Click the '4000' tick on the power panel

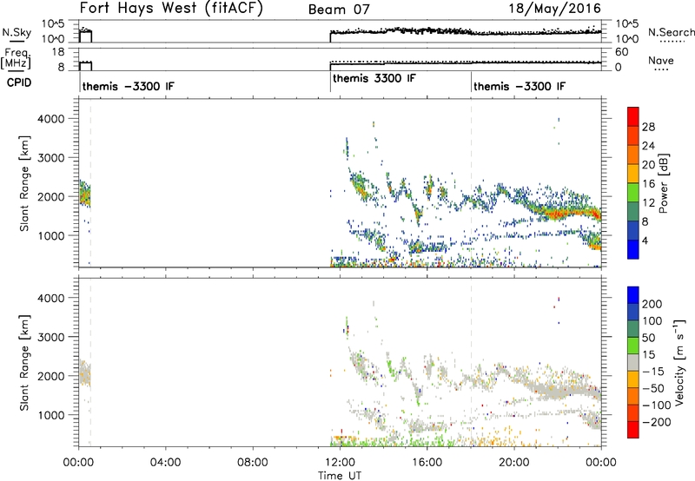click(50, 119)
